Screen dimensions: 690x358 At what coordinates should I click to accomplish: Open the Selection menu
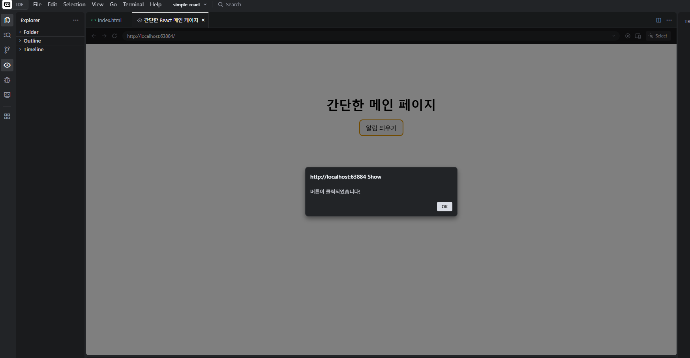coord(74,5)
